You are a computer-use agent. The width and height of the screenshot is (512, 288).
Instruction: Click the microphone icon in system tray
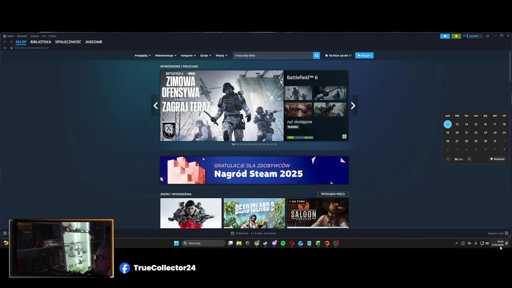(x=476, y=243)
